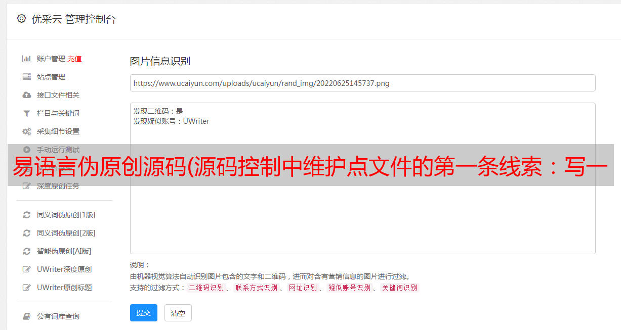Click the 图片信息识别 heading
Screen dimensions: 621x330
160,61
